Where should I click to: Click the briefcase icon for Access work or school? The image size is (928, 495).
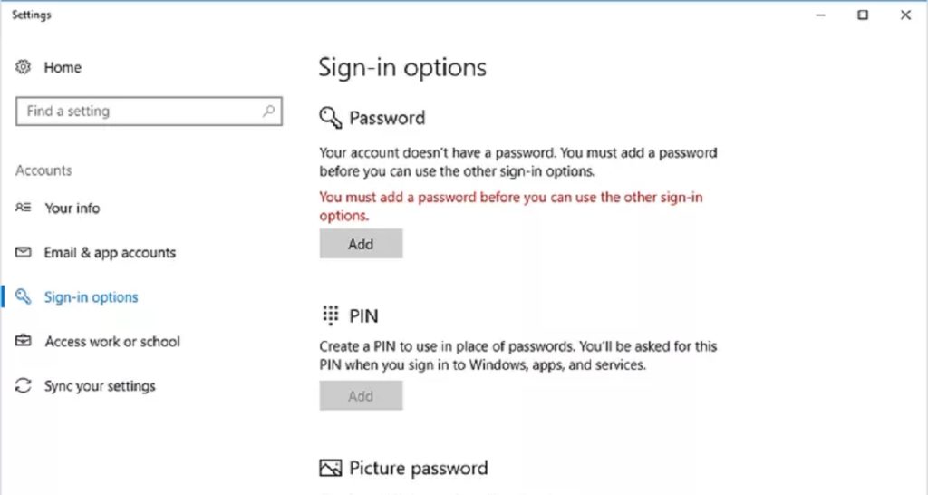coord(24,342)
